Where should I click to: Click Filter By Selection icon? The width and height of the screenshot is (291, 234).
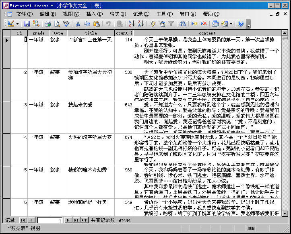tap(153, 24)
